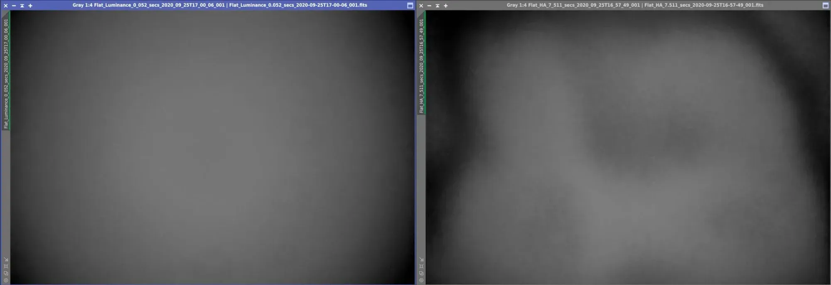
Task: Maximize the Flat_Luminance image window
Action: [x=410, y=5]
